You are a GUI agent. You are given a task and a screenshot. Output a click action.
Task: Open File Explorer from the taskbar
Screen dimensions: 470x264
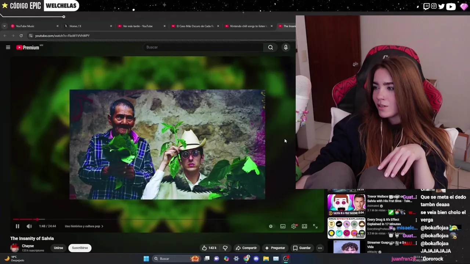[x=266, y=259]
